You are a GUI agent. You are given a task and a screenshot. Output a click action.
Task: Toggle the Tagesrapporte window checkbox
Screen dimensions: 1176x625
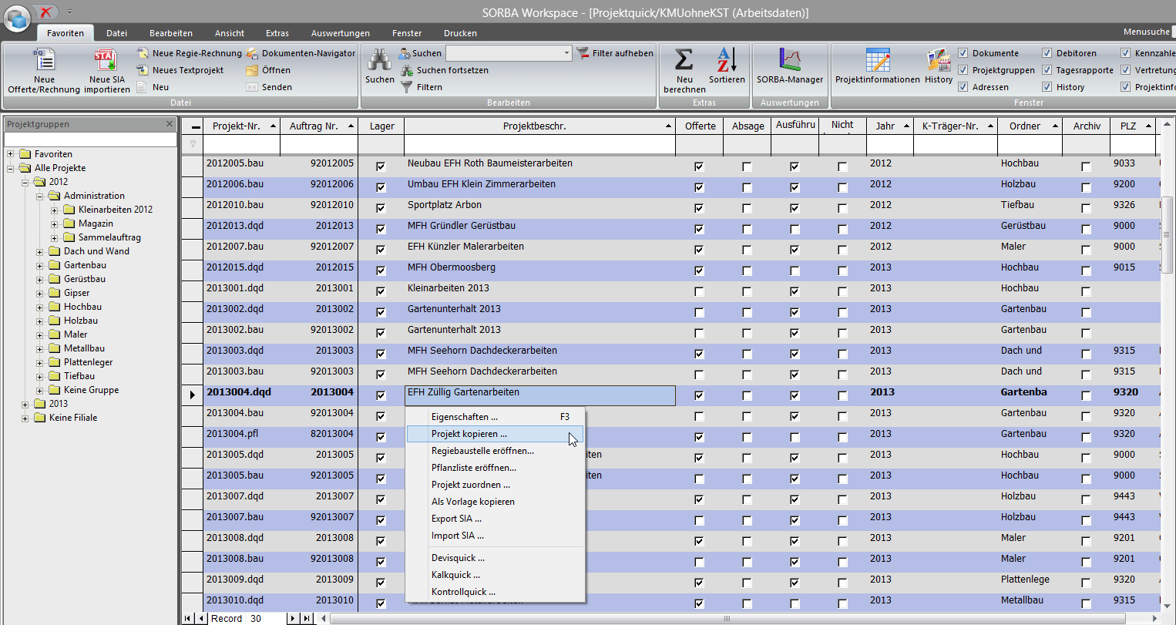click(x=1047, y=70)
